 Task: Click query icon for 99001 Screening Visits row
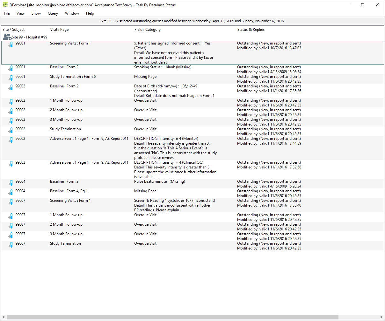click(x=11, y=45)
